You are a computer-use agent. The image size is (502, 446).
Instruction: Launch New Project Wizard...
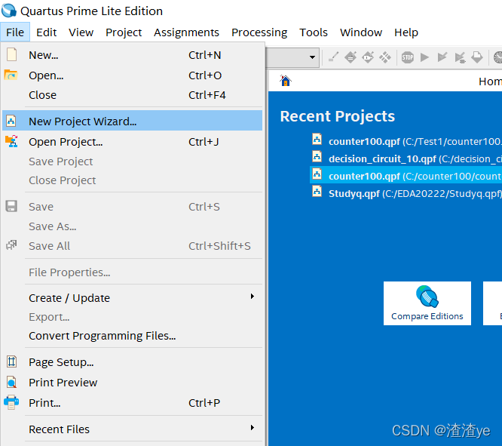pyautogui.click(x=132, y=121)
